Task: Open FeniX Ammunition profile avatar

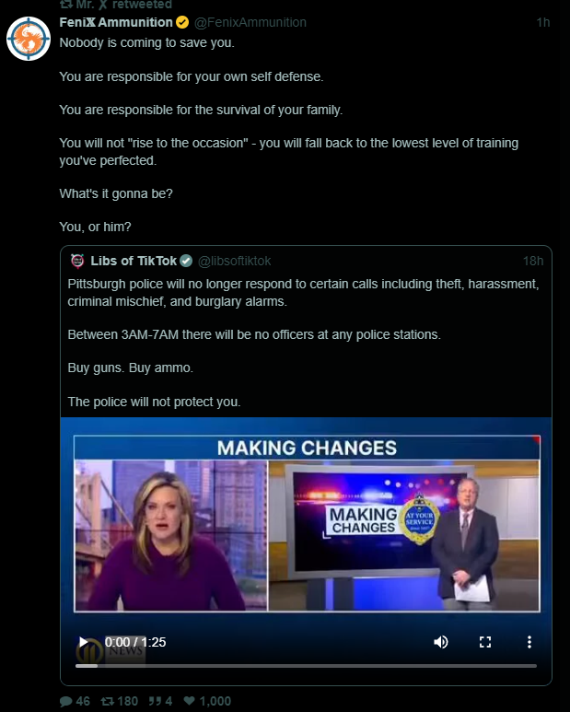Action: (29, 39)
